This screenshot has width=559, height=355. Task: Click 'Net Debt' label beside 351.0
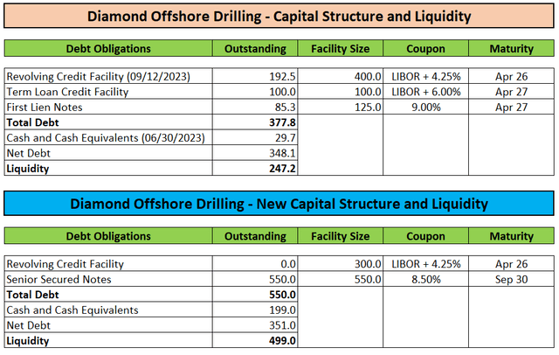tap(29, 325)
